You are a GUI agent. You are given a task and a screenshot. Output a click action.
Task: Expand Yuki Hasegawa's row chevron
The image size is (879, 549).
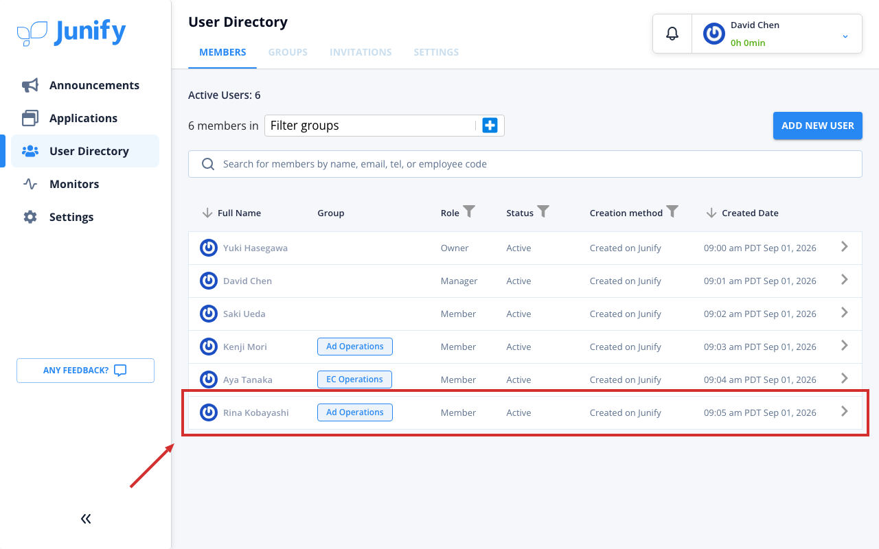845,247
